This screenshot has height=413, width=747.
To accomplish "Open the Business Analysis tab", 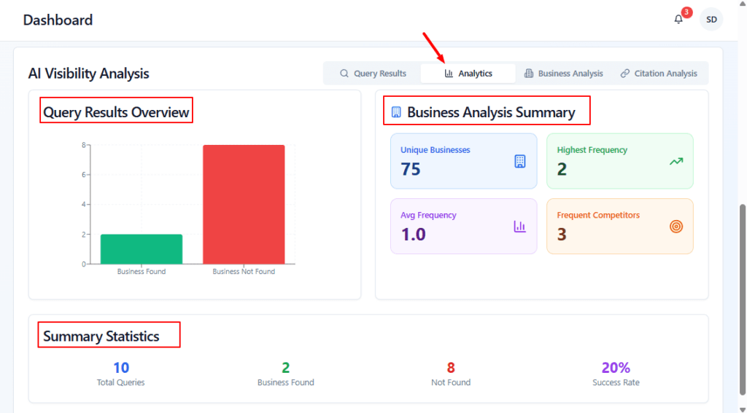I will click(563, 74).
